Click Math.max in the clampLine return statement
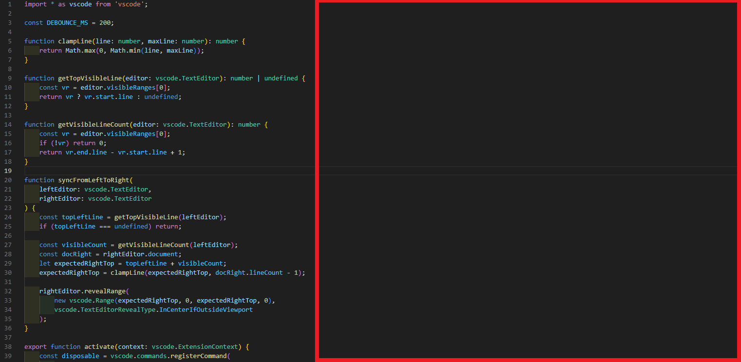Viewport: 741px width, 362px height. pyautogui.click(x=80, y=51)
